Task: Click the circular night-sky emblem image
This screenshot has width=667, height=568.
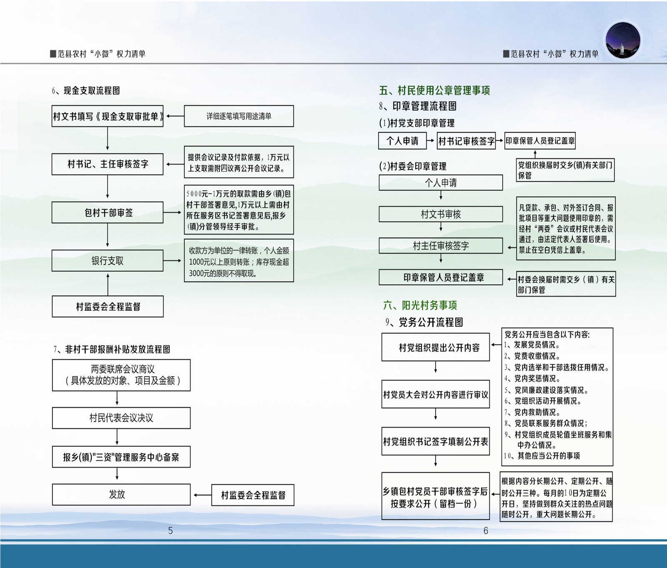Action: point(623,40)
